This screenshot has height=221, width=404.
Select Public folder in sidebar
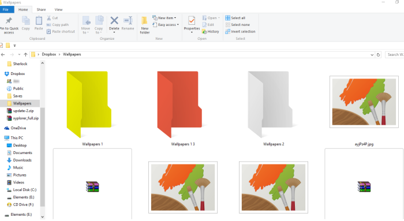15,88
